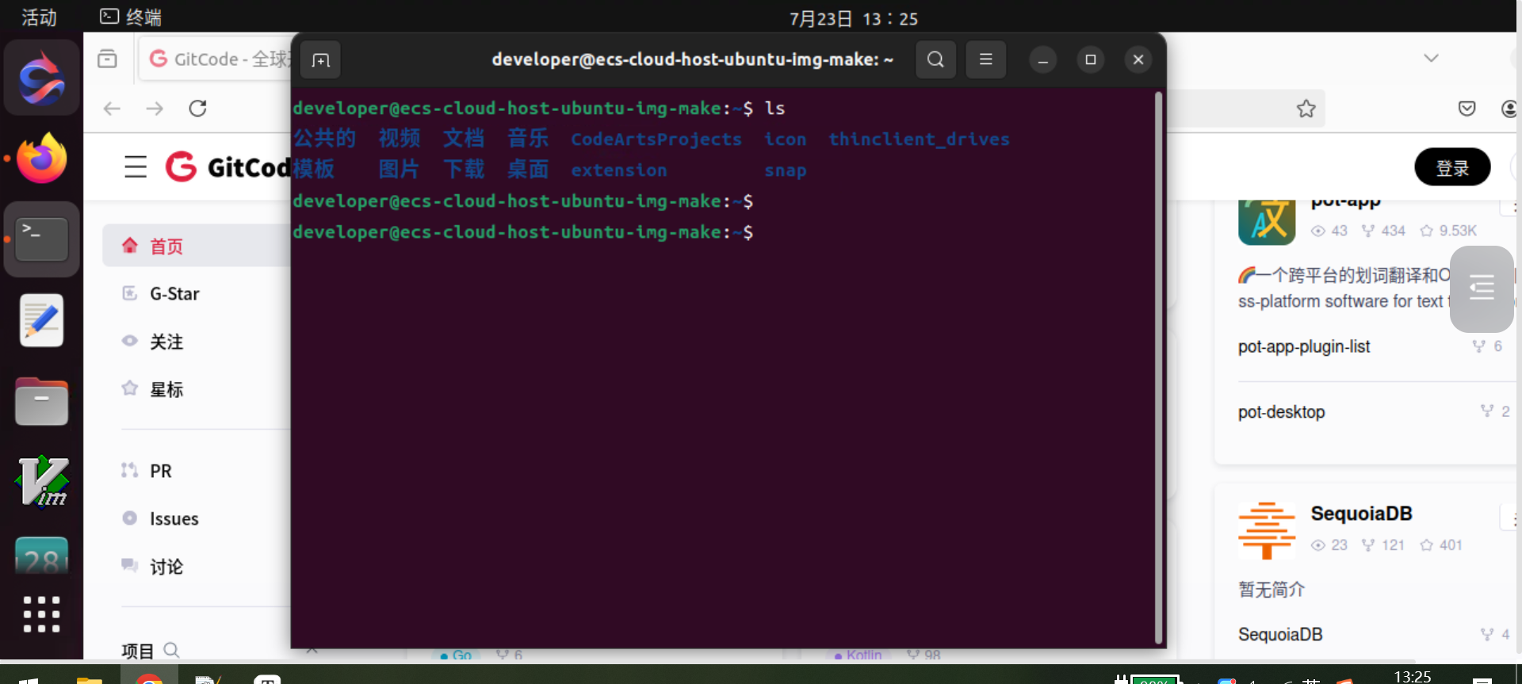Open the SequoiaDB project title
The height and width of the screenshot is (684, 1522).
[1361, 514]
